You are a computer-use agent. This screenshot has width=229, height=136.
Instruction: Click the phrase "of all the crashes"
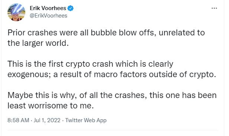click(x=113, y=95)
